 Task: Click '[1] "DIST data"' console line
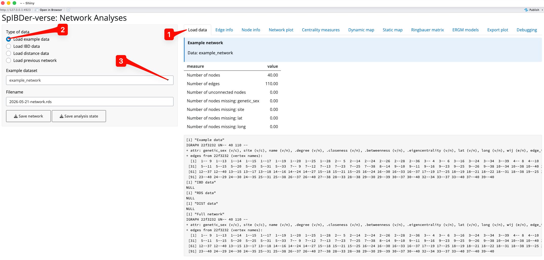[202, 203]
